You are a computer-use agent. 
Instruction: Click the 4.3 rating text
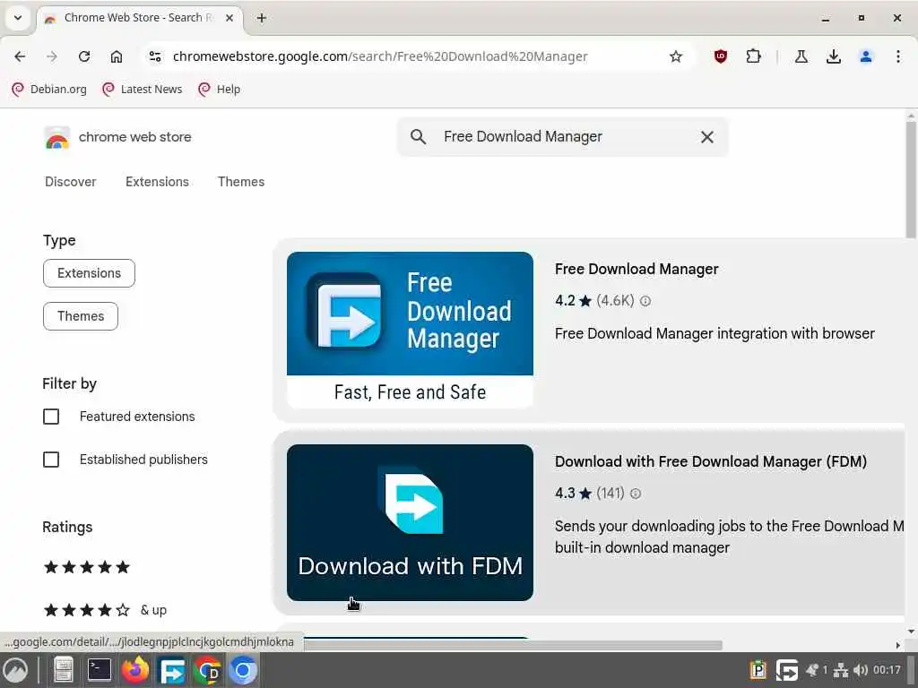coord(565,494)
